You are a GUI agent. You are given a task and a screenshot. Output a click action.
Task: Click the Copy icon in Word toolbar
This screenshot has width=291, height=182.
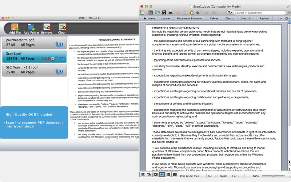pyautogui.click(x=185, y=12)
